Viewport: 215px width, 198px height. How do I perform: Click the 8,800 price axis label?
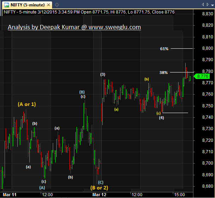[208, 48]
